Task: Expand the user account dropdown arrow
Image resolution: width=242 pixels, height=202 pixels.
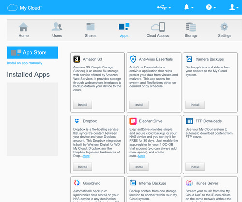Action: click(237, 8)
